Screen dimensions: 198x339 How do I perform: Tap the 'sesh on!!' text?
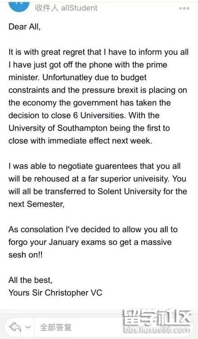26,255
